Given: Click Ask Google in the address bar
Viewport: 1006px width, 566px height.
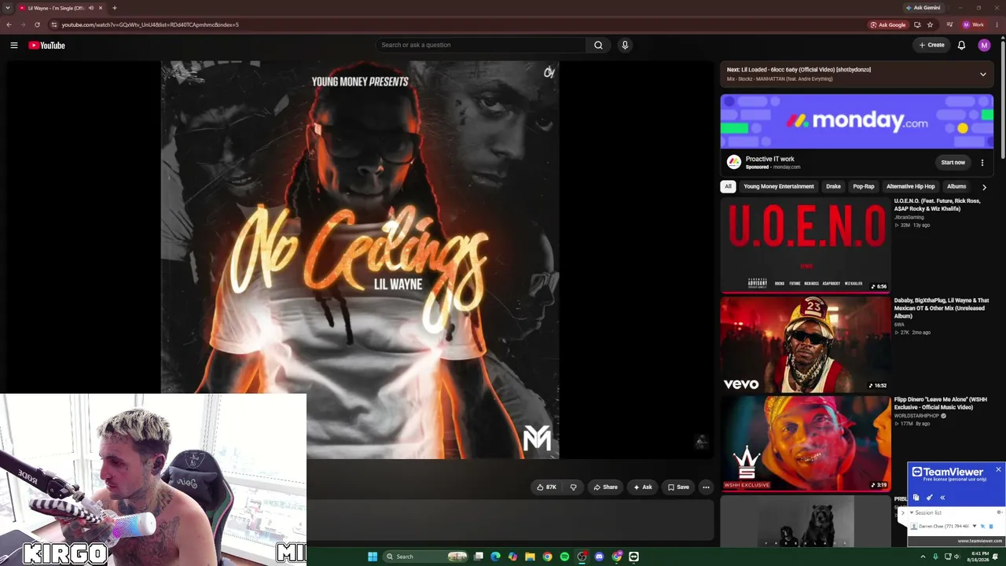Looking at the screenshot, I should (888, 24).
